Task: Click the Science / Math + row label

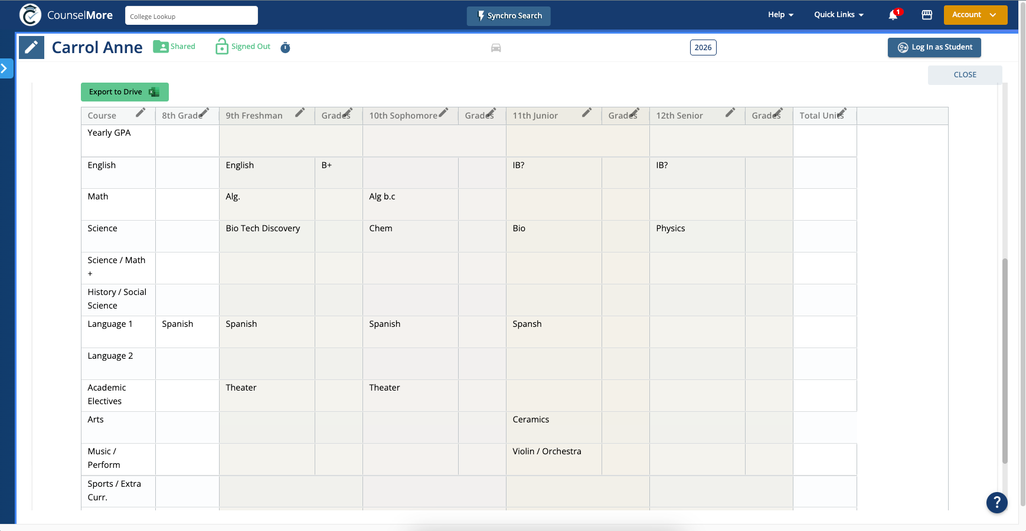Action: pos(116,267)
